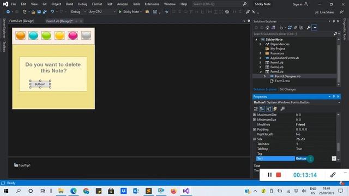Viewport: 349px width, 196px height.
Task: Select Form3.resx in Solution Explorer
Action: tap(282, 81)
